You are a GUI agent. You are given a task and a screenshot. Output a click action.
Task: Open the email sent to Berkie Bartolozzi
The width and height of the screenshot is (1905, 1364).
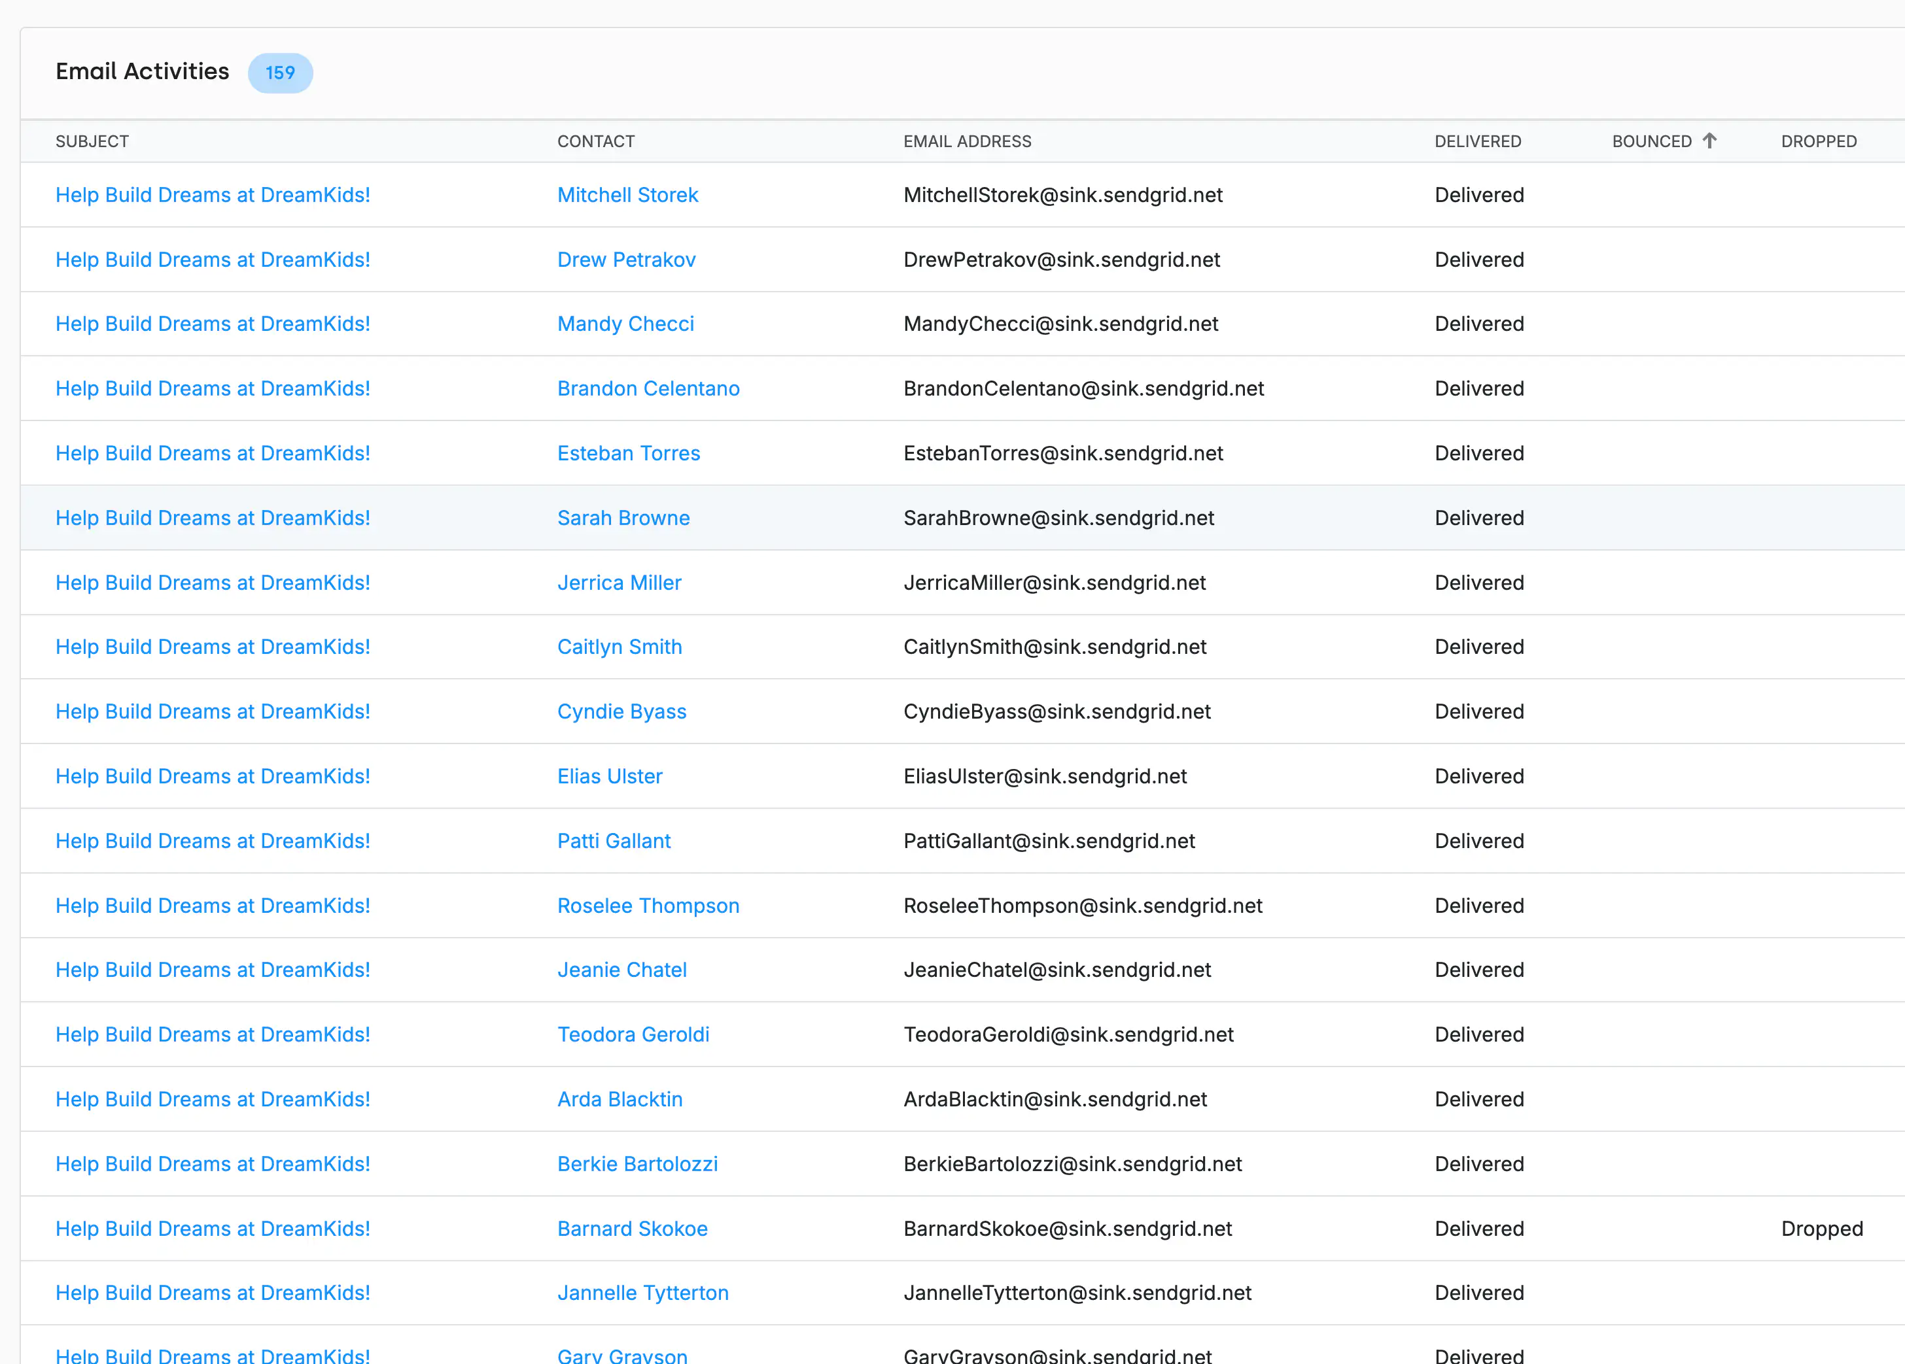click(x=213, y=1163)
